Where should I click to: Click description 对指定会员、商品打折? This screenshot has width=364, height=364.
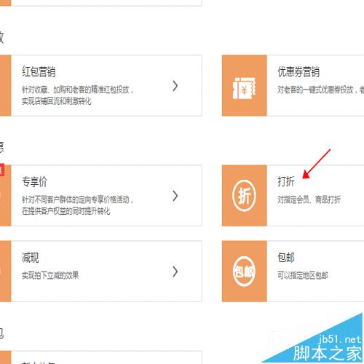309,199
